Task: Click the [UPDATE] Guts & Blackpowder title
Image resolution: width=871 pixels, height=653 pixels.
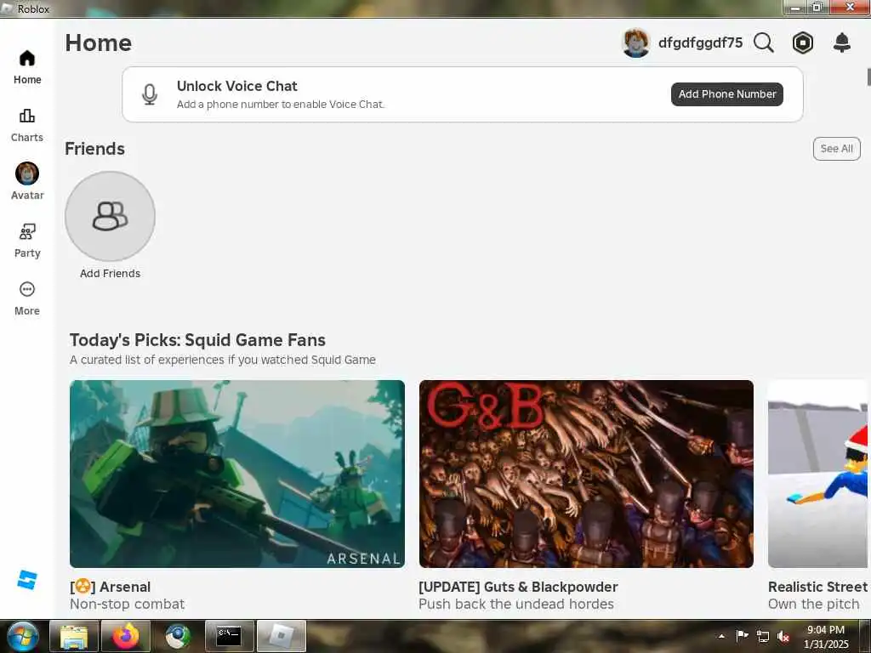Action: (x=518, y=587)
